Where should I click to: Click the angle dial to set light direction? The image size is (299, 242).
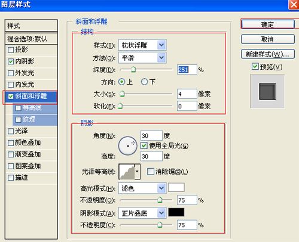click(128, 146)
